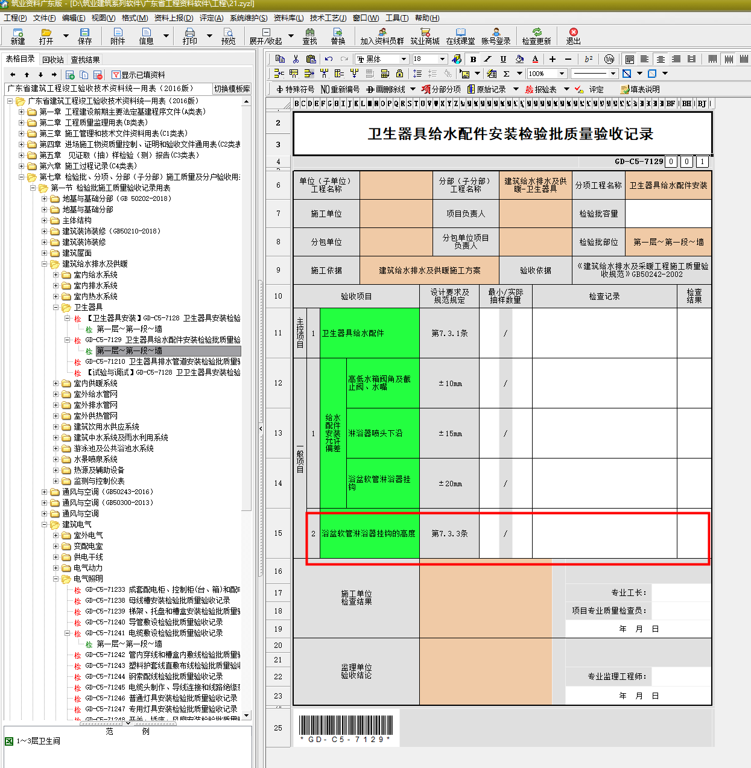Open the font size 18 dropdown
This screenshot has height=768, width=751.
pyautogui.click(x=442, y=59)
